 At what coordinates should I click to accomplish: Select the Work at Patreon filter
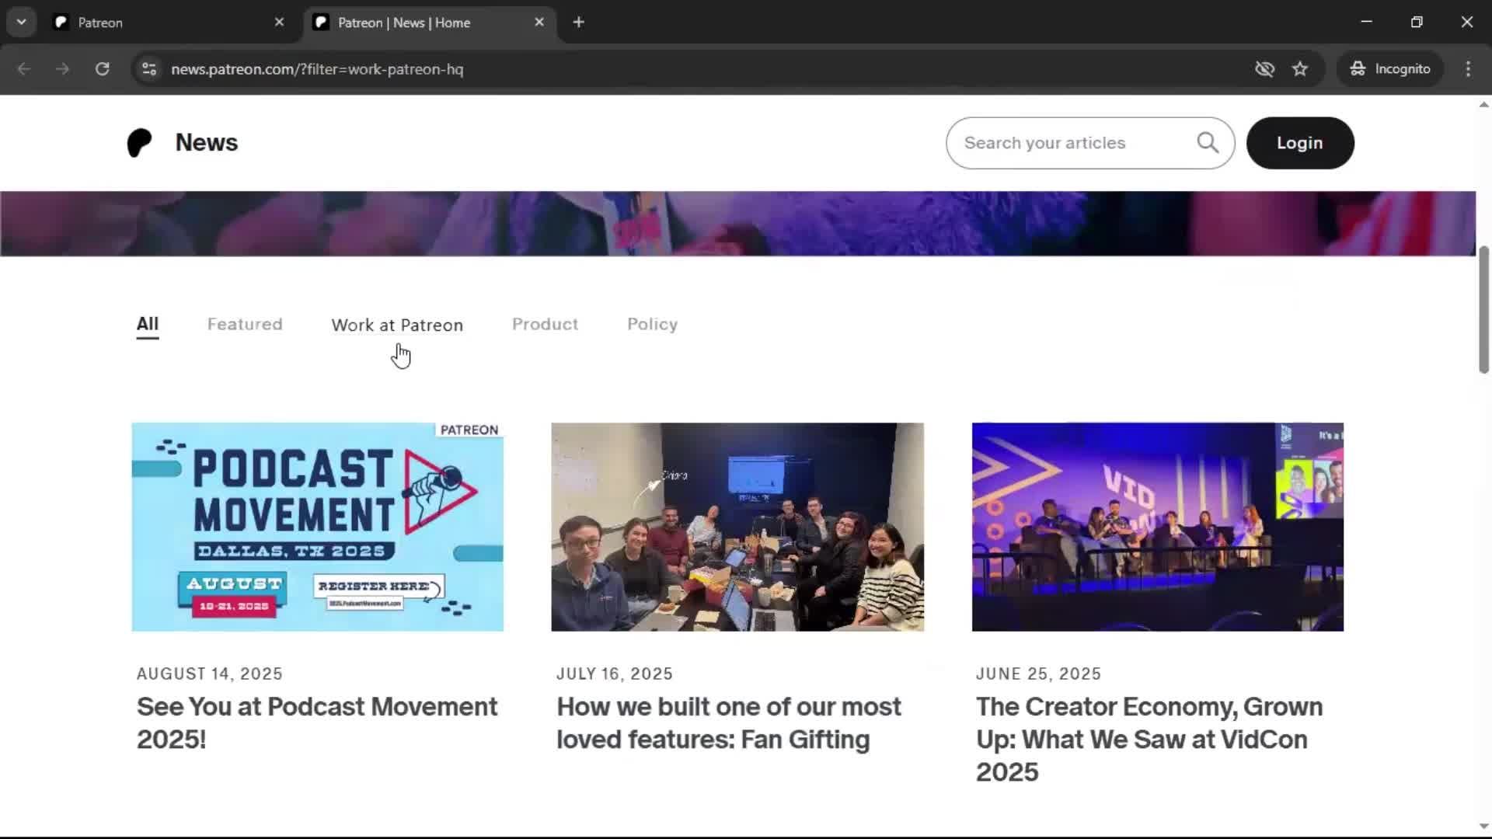tap(397, 325)
